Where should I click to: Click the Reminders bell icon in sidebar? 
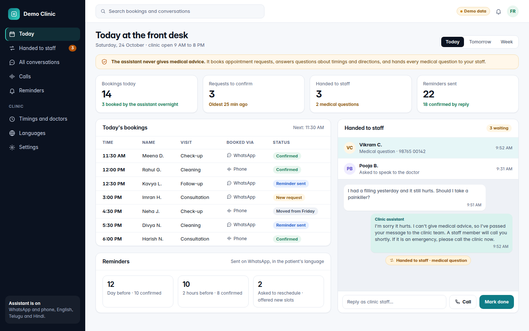point(12,91)
